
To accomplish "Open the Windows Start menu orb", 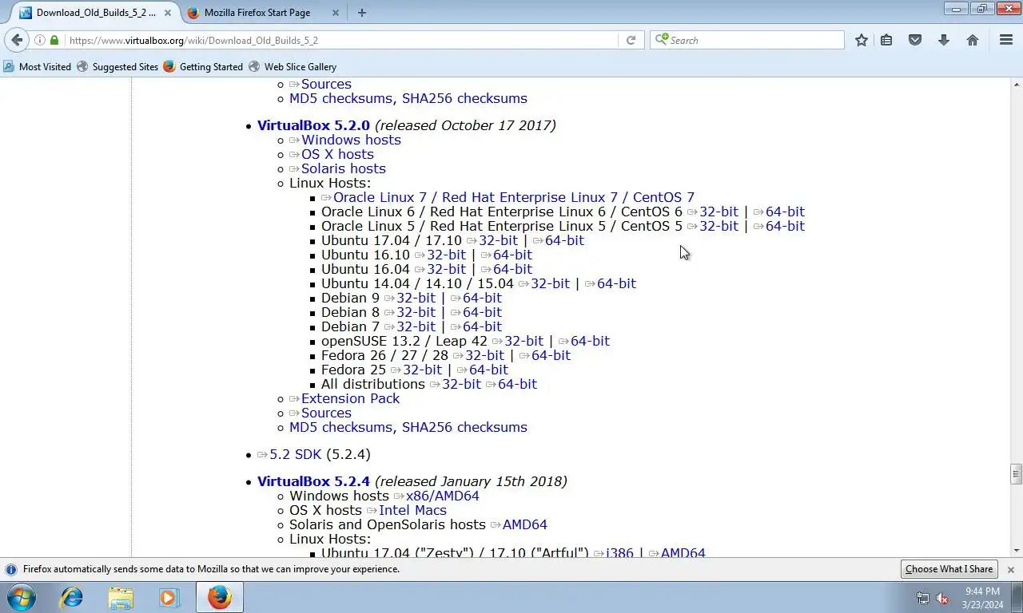I will pos(22,597).
